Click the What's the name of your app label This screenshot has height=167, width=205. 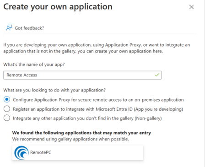(34, 65)
